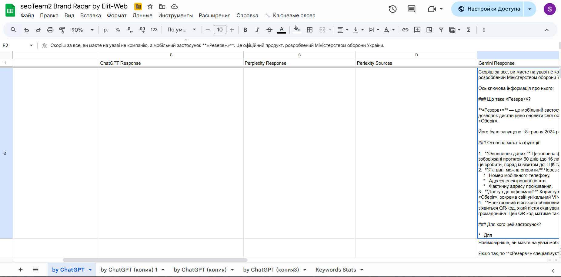Create a filter with funnel icon
The height and width of the screenshot is (277, 561).
[441, 30]
